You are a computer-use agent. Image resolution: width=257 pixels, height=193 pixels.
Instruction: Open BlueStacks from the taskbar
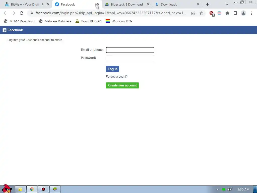pos(55,189)
